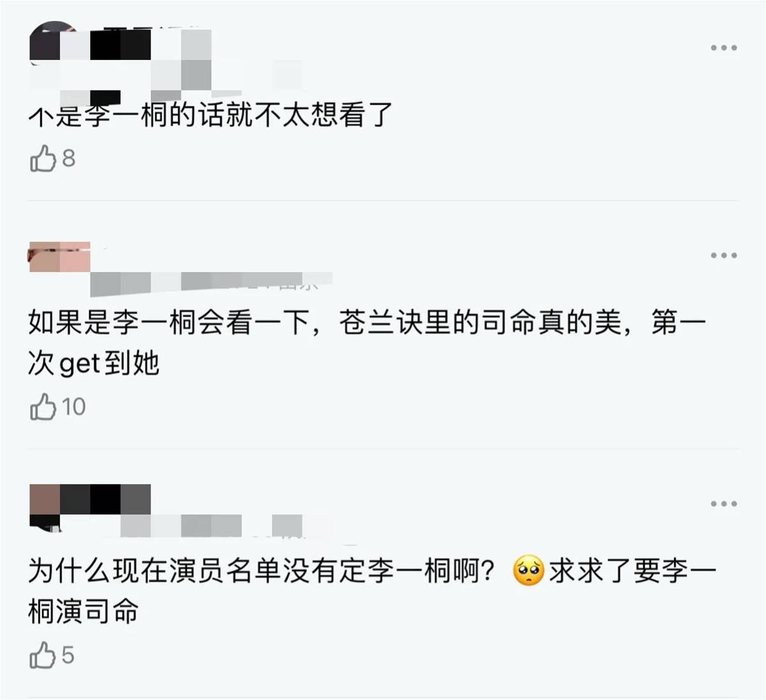Open three-dot menu on the 苍兰诀 comment
Image resolution: width=766 pixels, height=700 pixels.
[724, 255]
